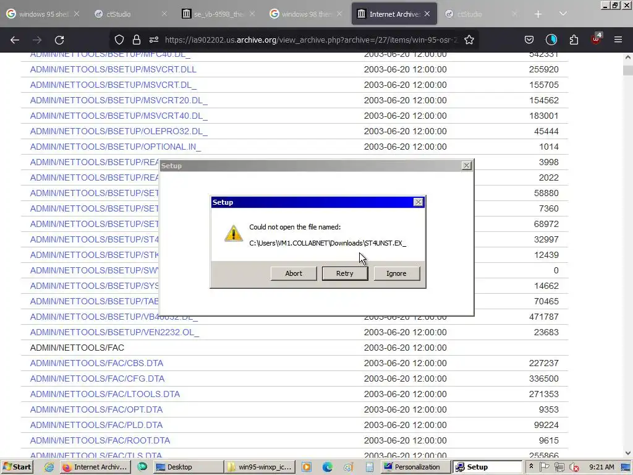Close the 'windows 95 shell' tab
633x475 pixels.
(x=77, y=14)
